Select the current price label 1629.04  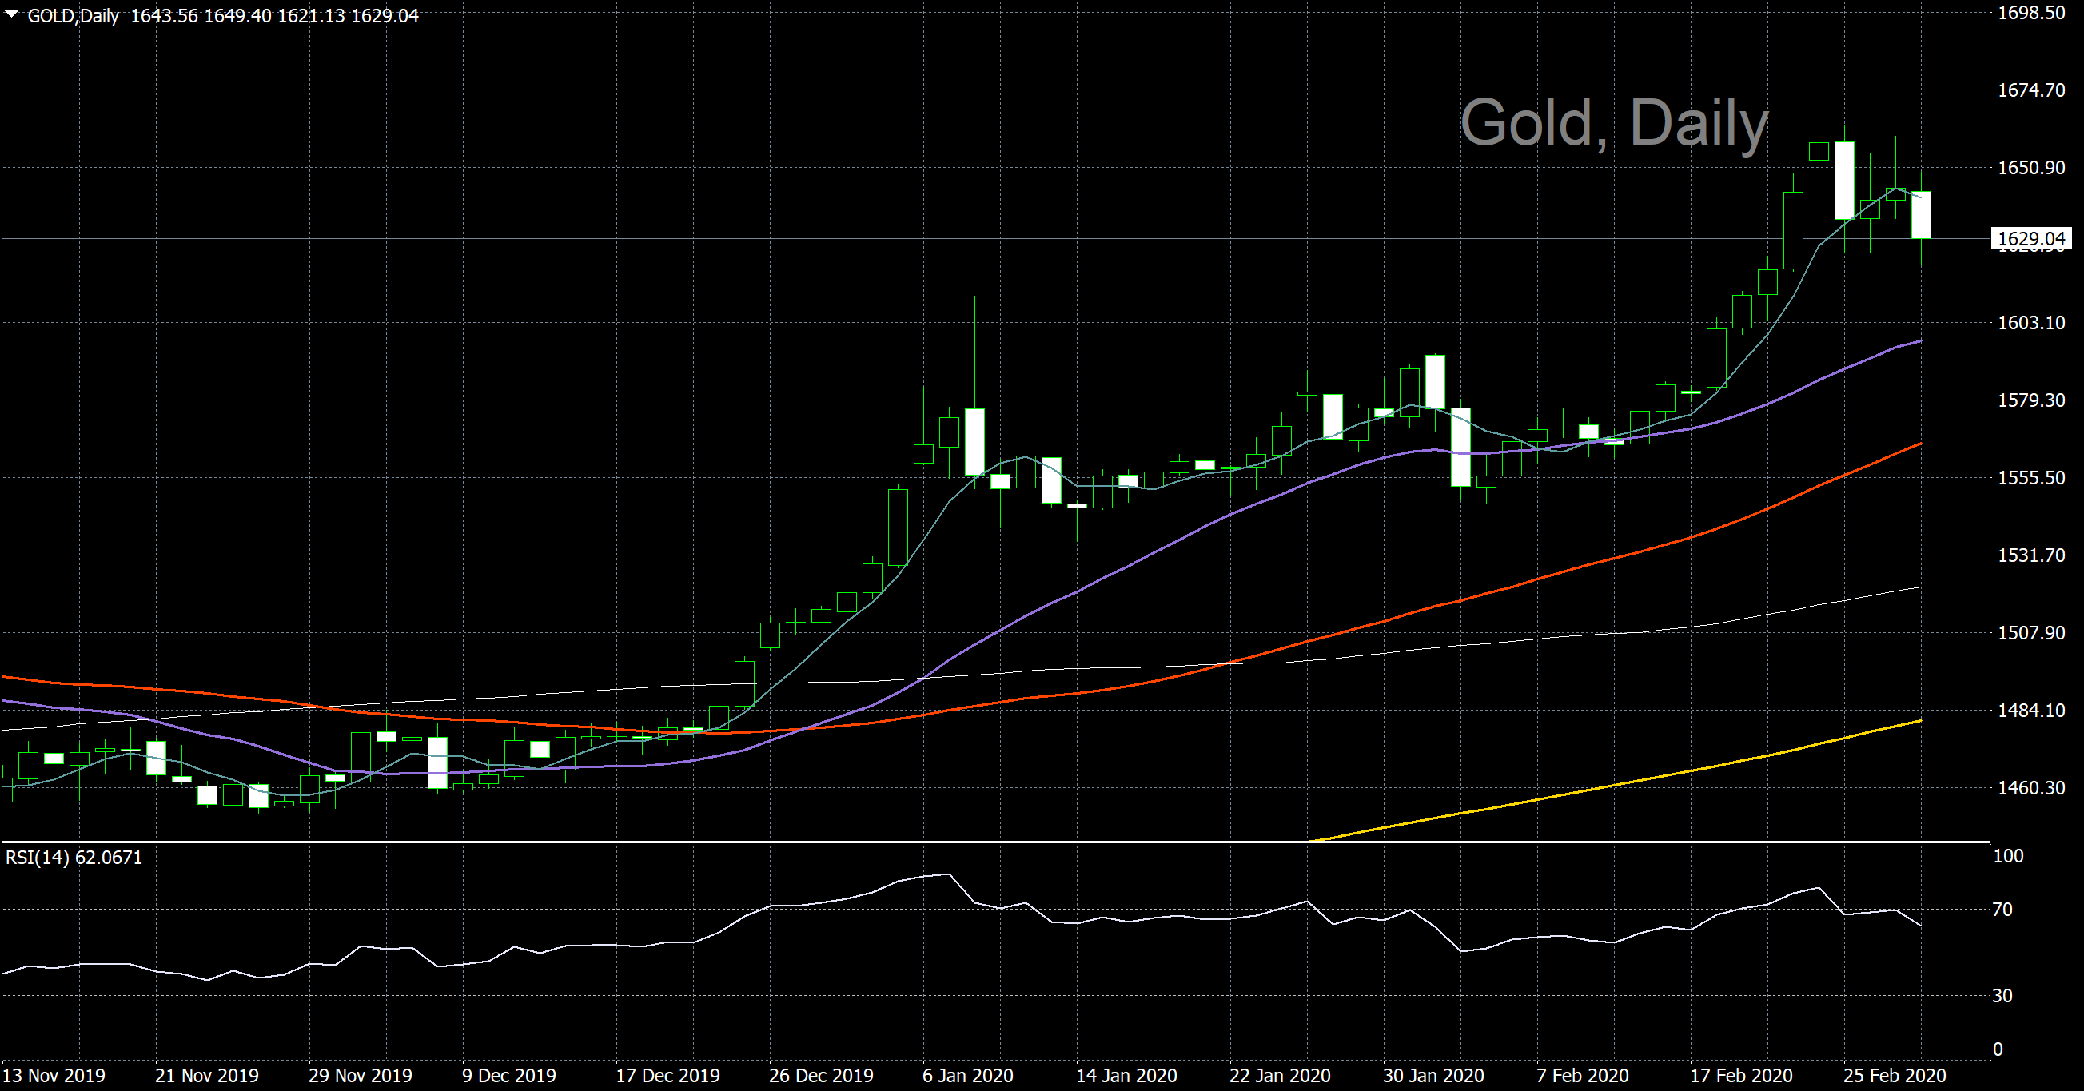2031,238
